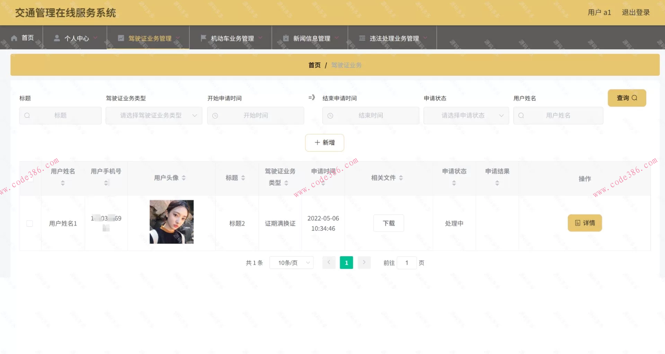Click the 结束时间 date input
This screenshot has width=665, height=354.
(x=371, y=115)
